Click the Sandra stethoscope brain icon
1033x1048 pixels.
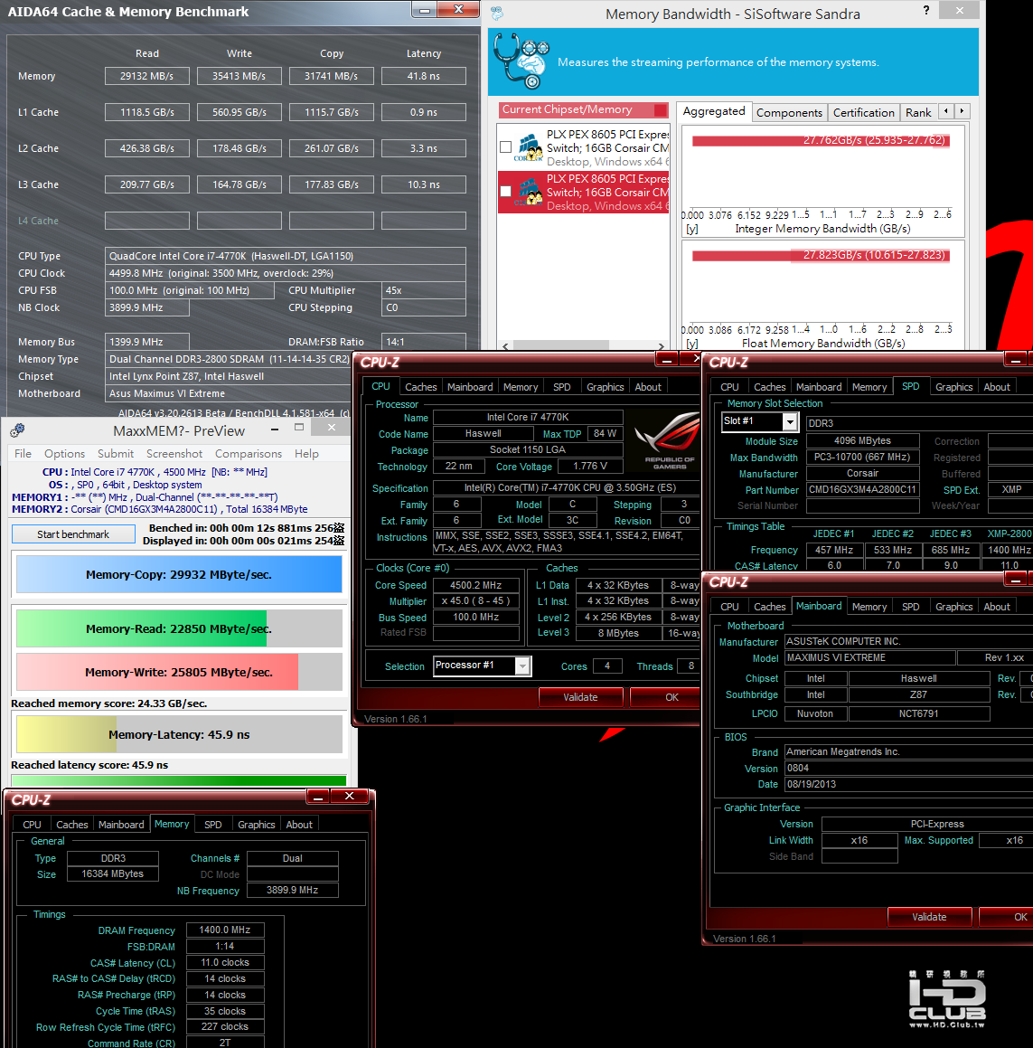tap(521, 61)
